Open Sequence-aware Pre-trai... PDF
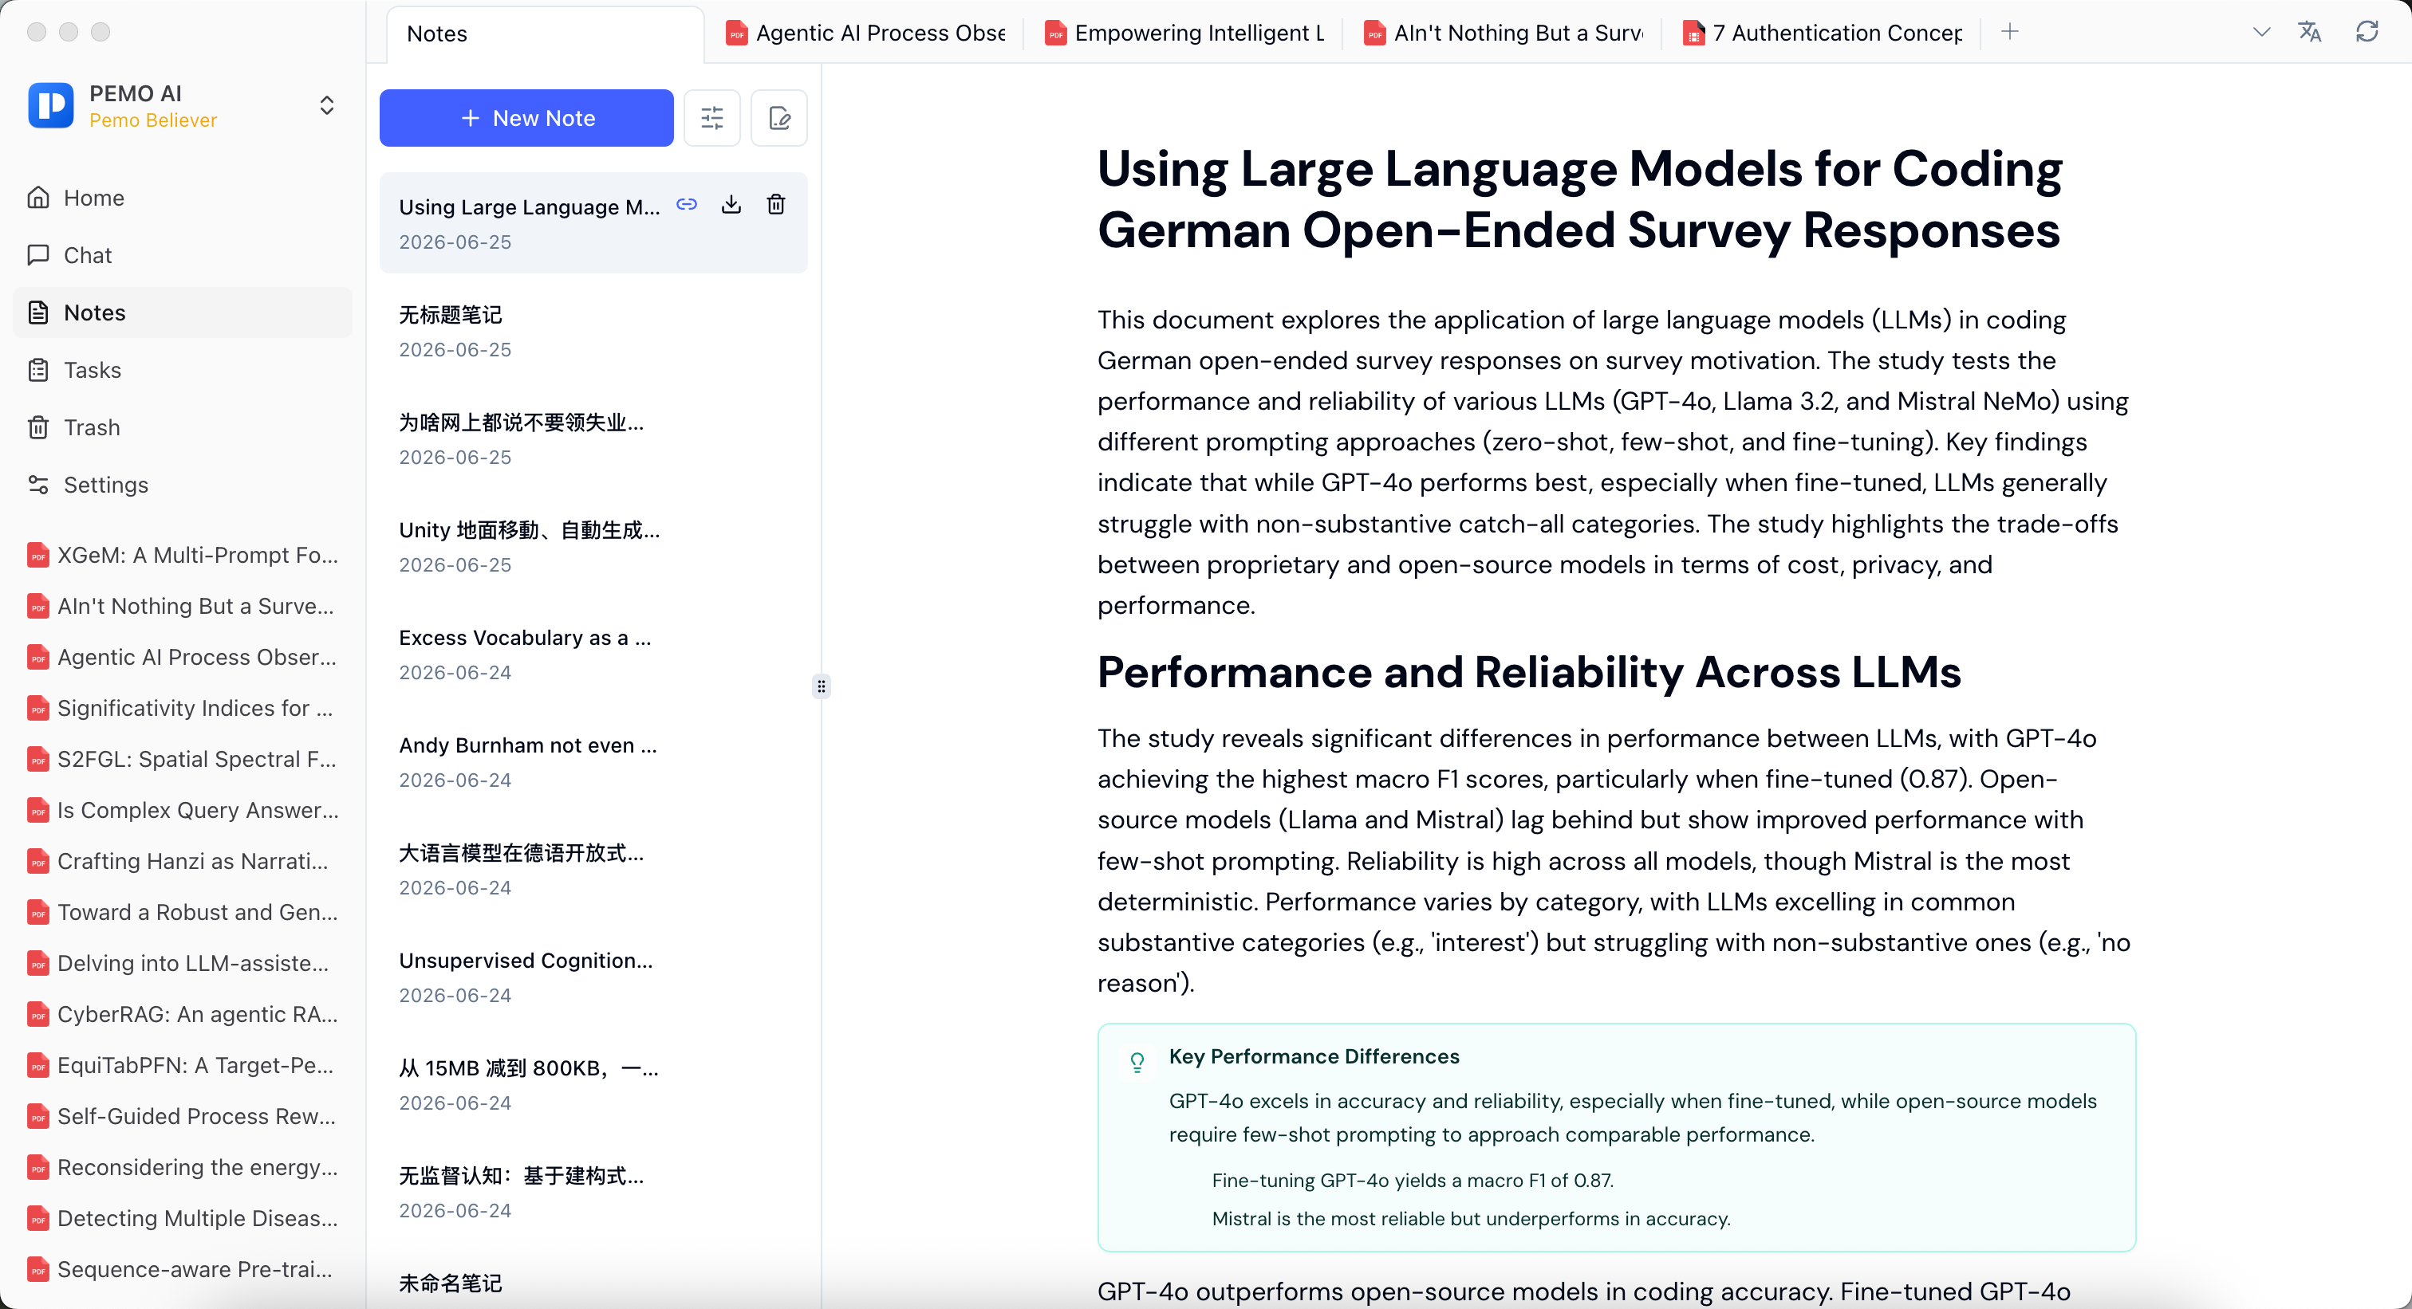This screenshot has width=2412, height=1309. click(x=183, y=1269)
